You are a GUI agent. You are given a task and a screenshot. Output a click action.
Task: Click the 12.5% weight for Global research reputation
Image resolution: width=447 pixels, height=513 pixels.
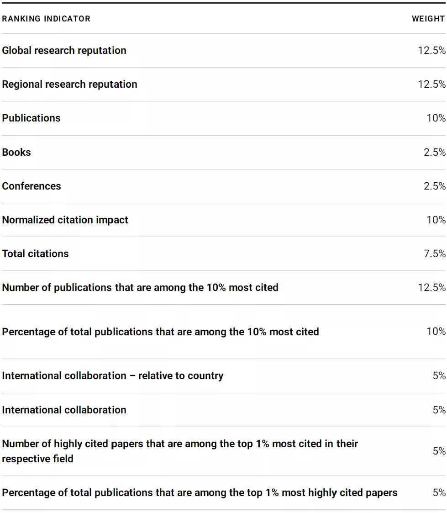tap(431, 50)
